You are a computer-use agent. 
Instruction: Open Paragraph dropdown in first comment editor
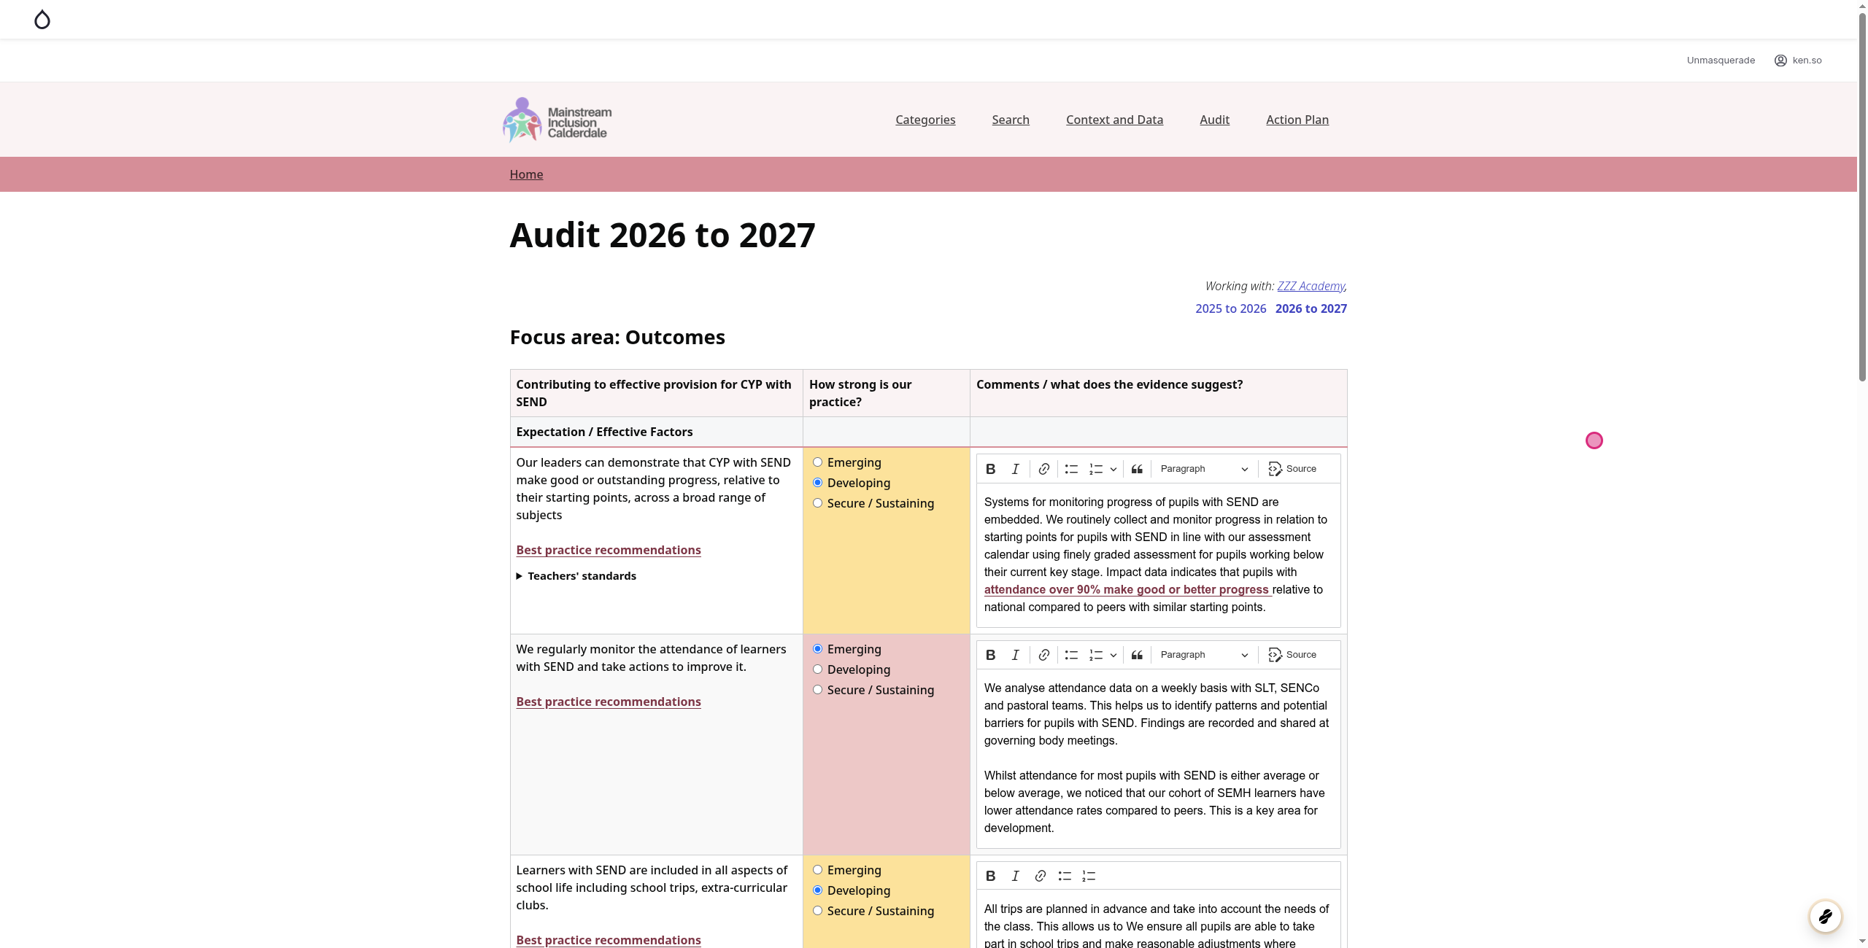tap(1204, 469)
